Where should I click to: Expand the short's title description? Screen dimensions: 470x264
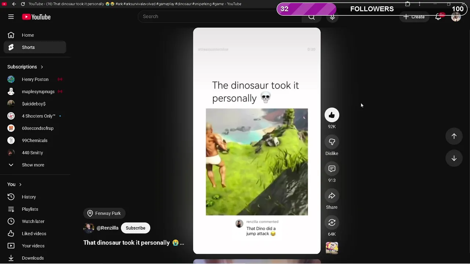click(134, 243)
